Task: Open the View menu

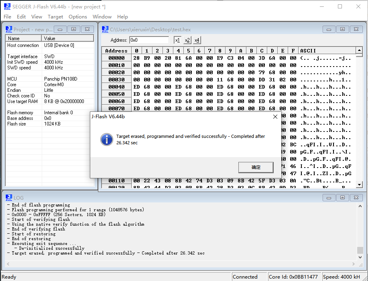Action: (x=37, y=17)
